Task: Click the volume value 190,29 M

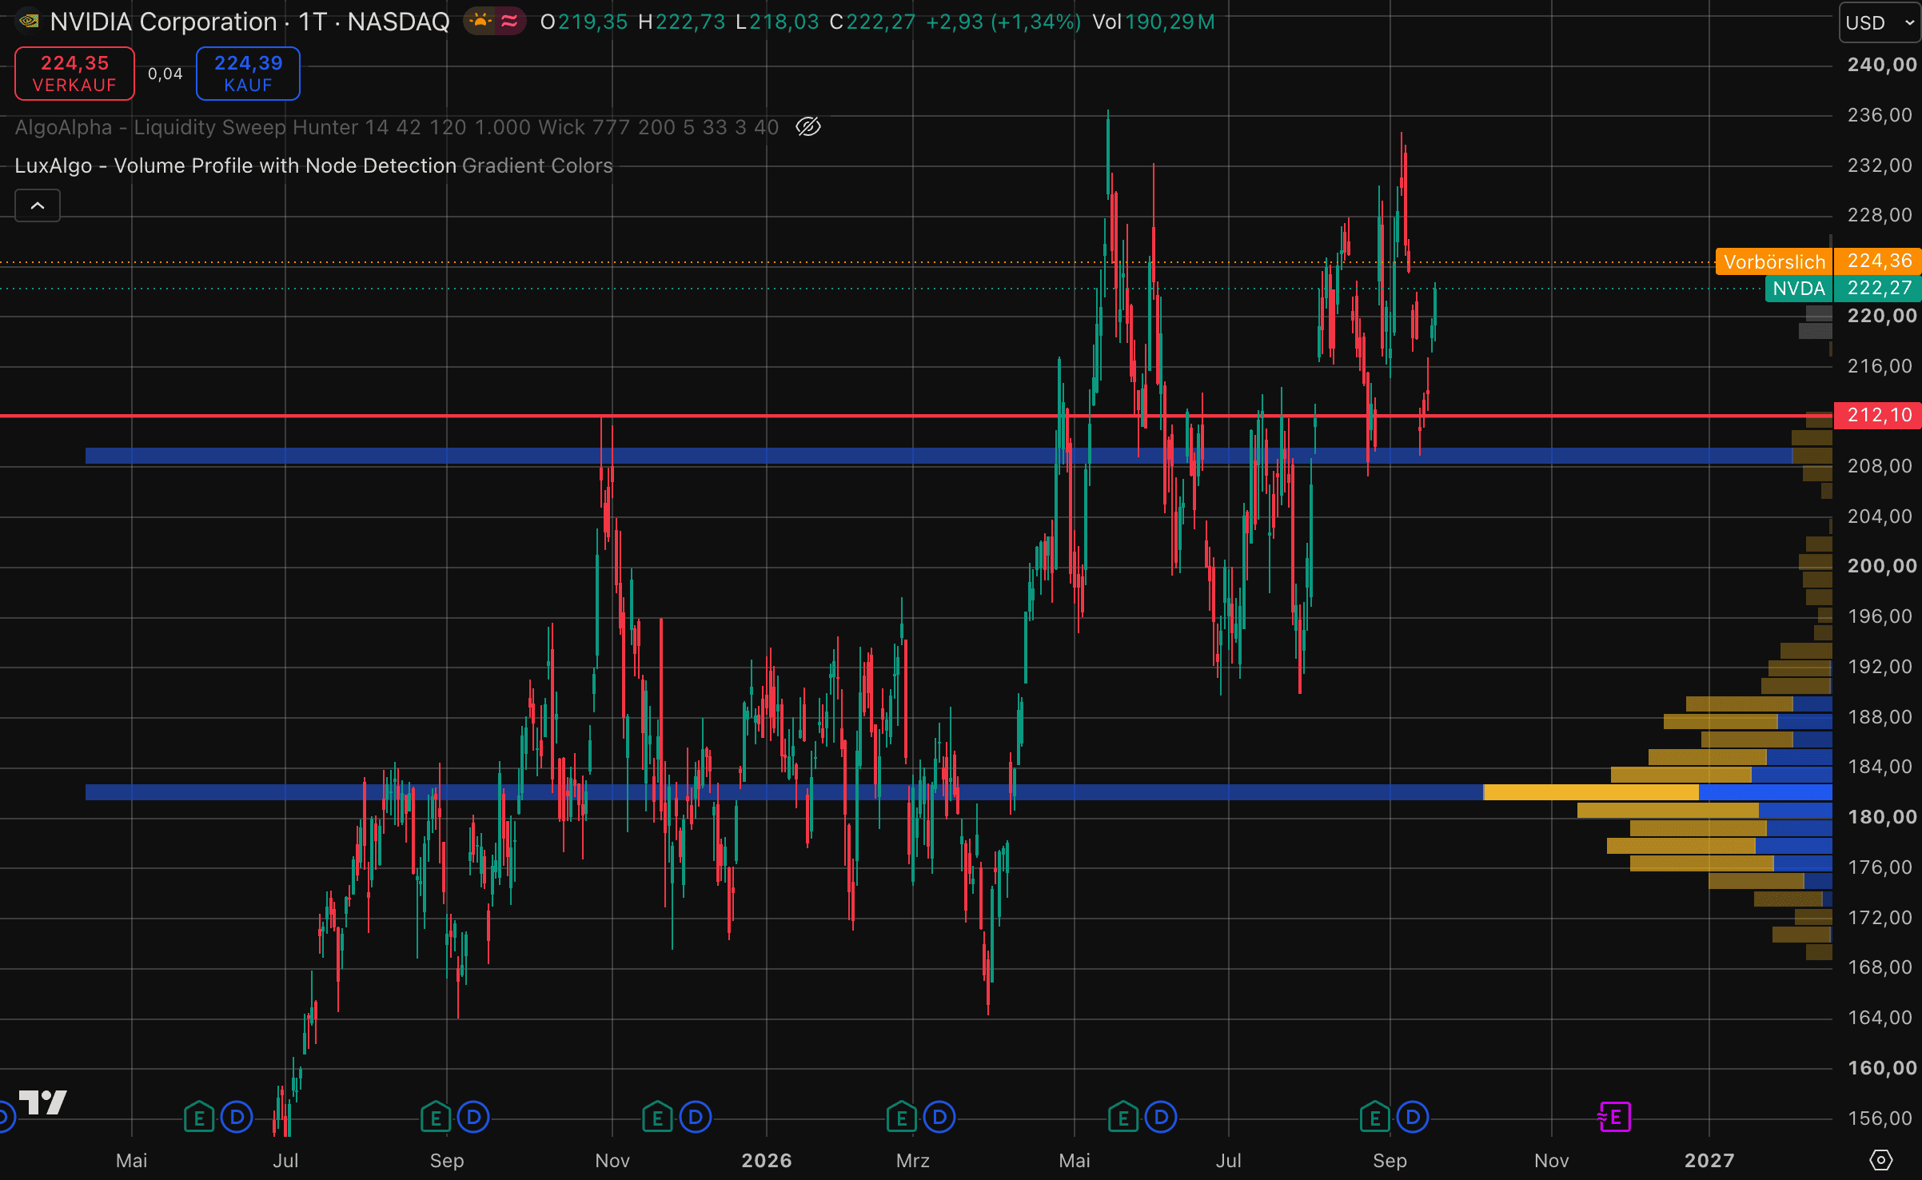Action: coord(1170,22)
